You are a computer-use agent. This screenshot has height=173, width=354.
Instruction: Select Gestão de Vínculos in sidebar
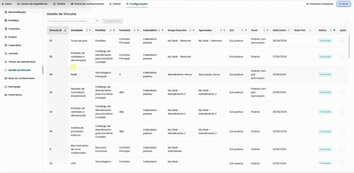pos(18,70)
